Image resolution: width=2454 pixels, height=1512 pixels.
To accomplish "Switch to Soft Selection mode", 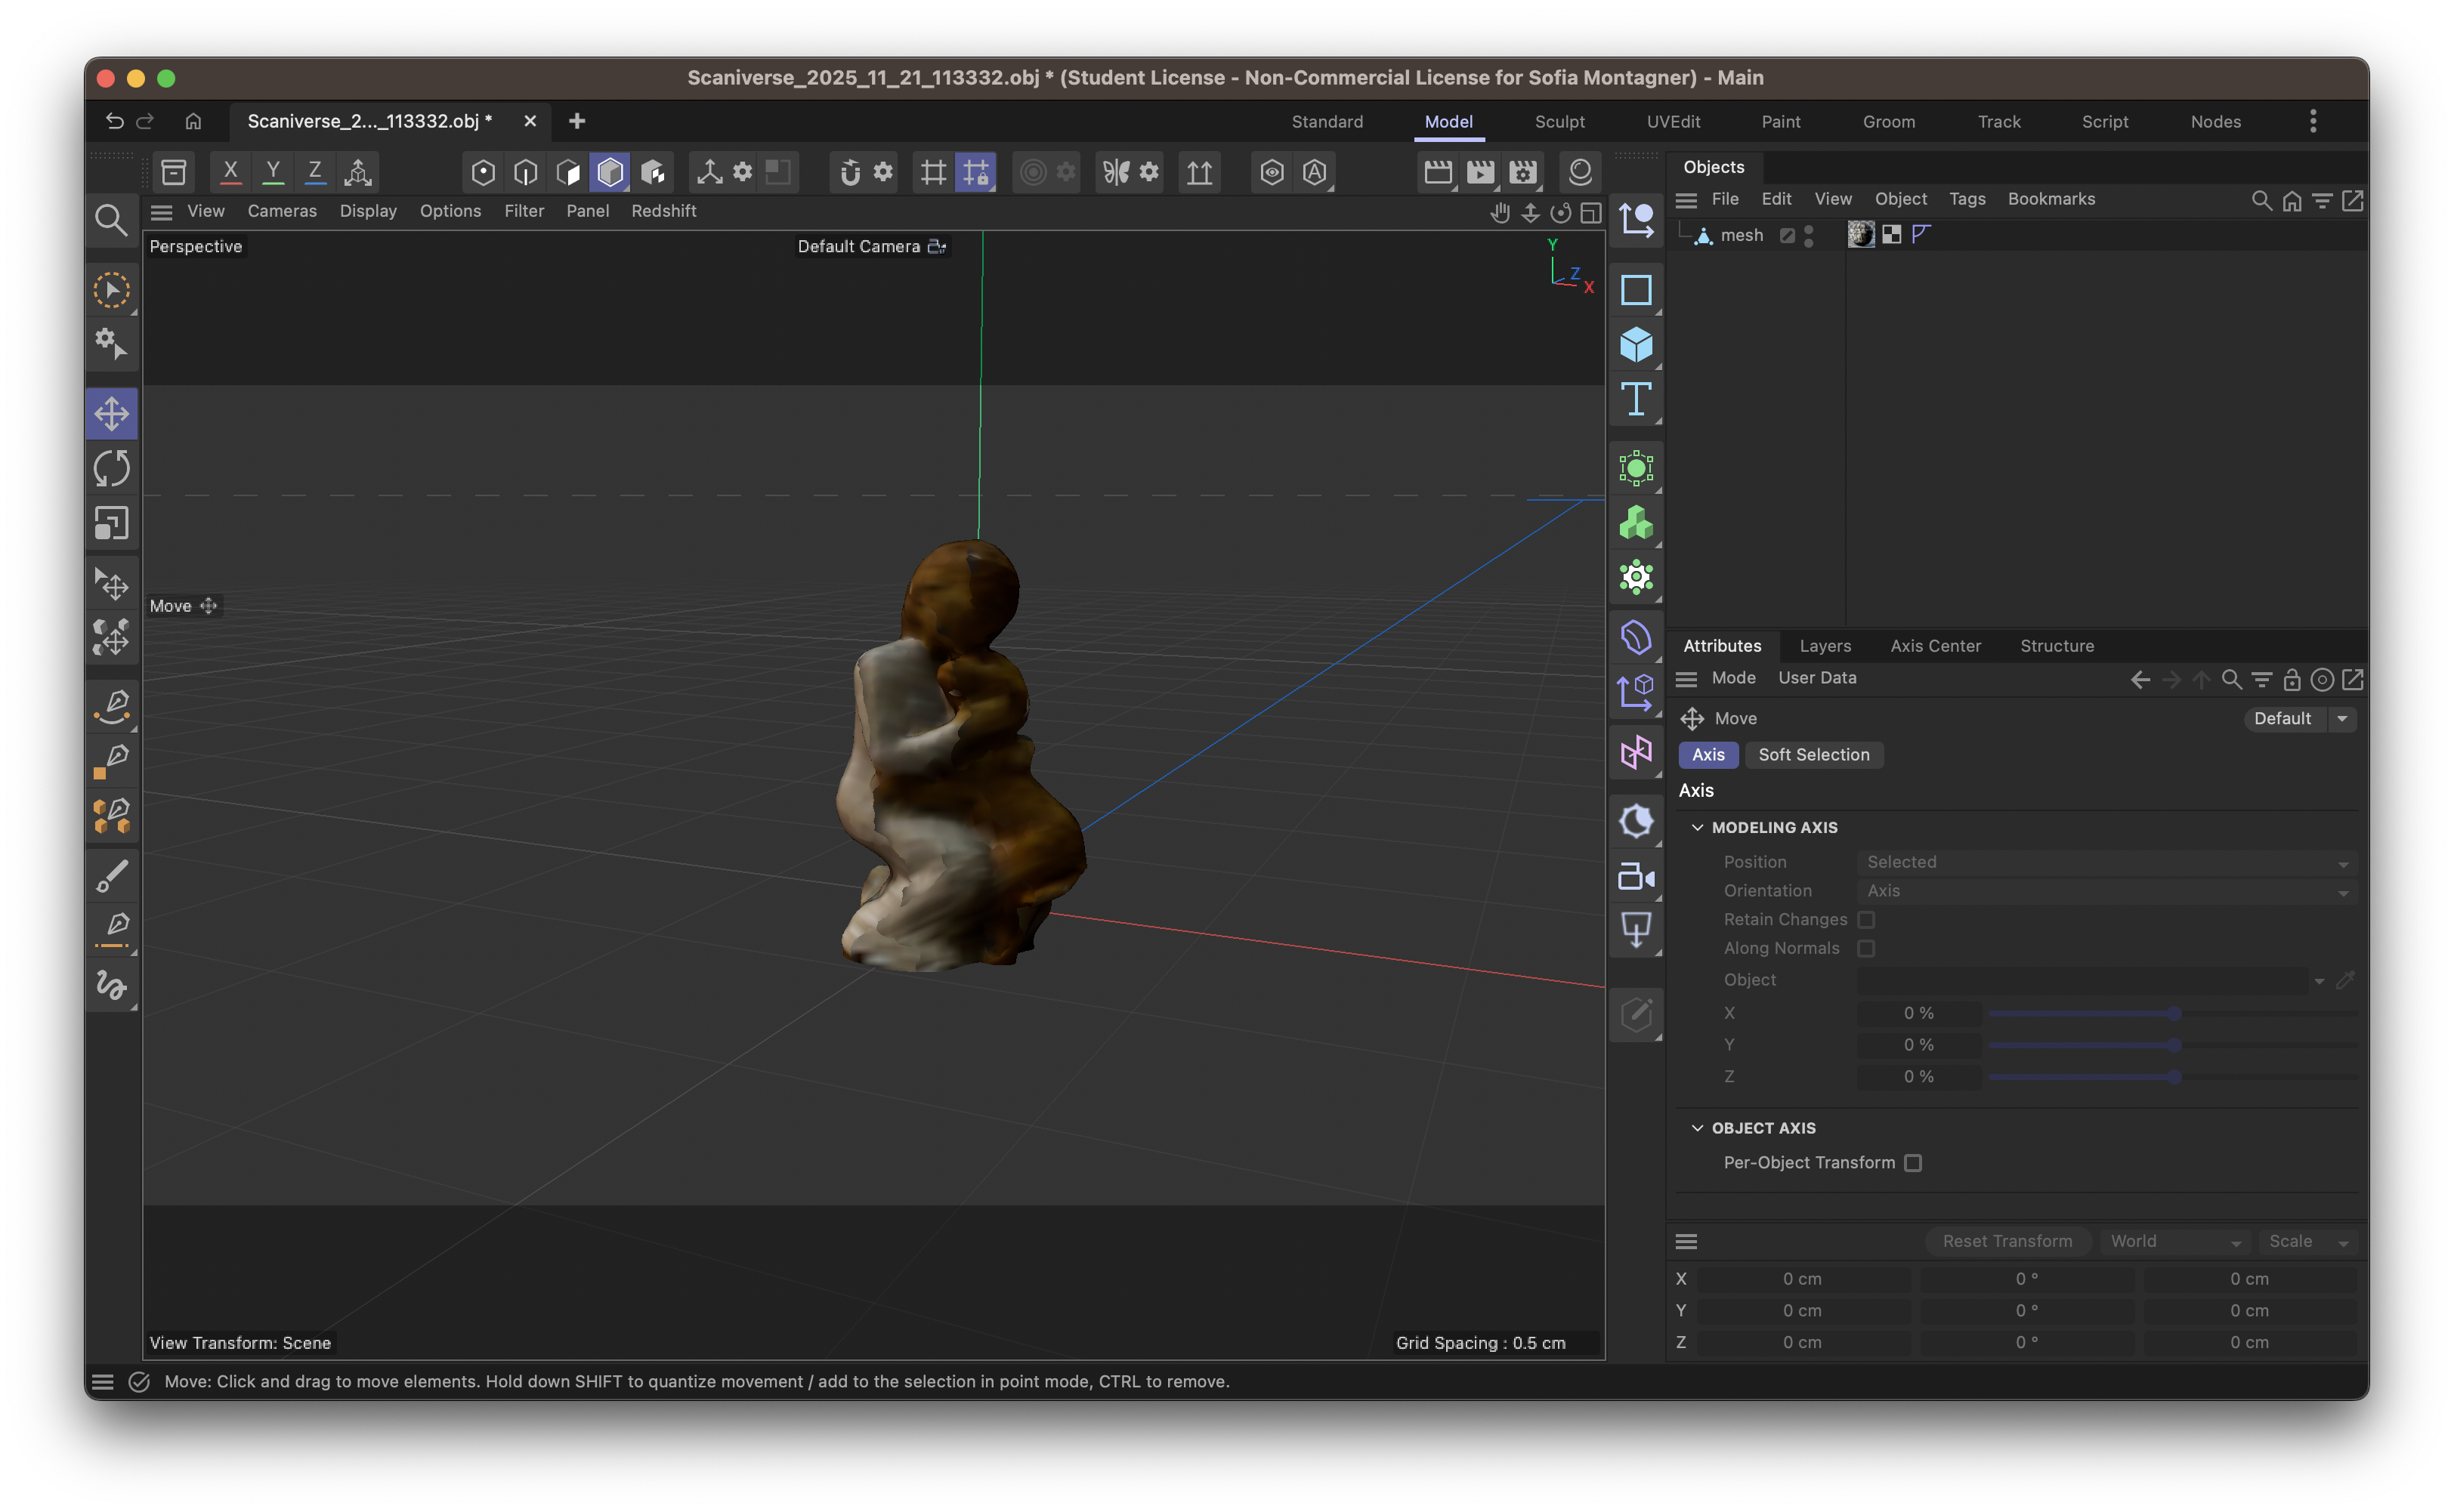I will (x=1814, y=755).
